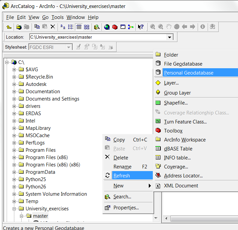This screenshot has height=230, width=238.
Task: Click the Copy toolbar icon
Action: click(37, 27)
